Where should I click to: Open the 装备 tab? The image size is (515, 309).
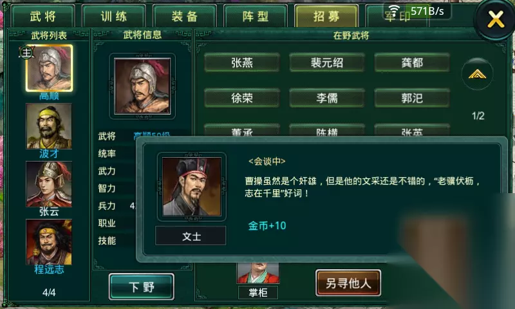(185, 15)
